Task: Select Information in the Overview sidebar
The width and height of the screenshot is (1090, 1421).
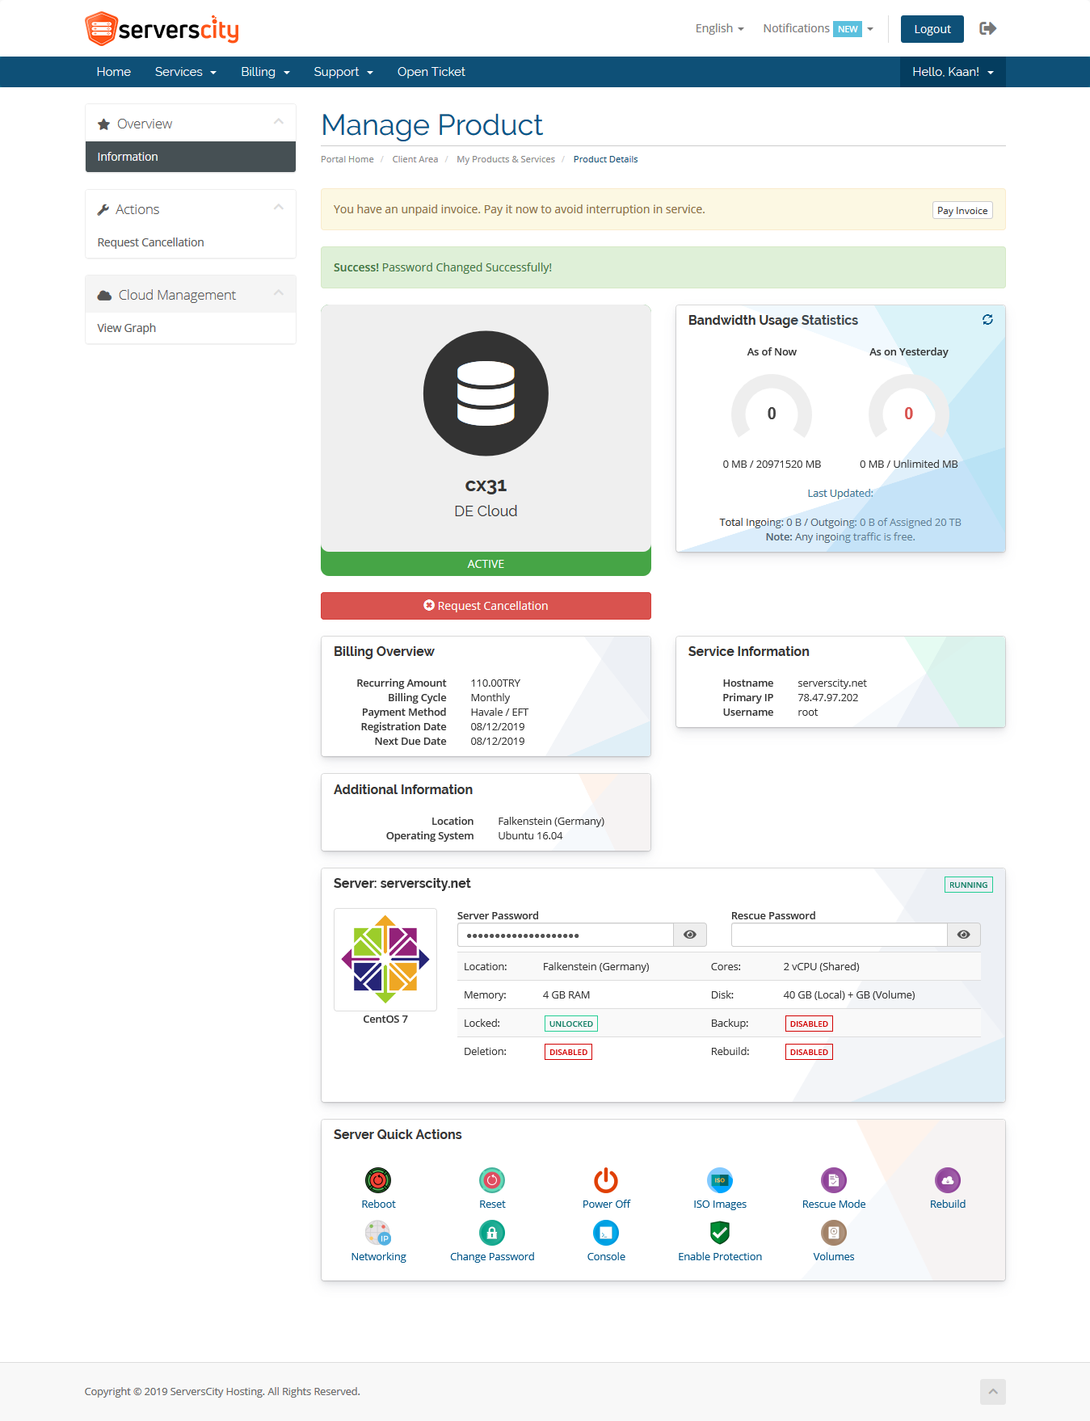Action: [x=191, y=157]
